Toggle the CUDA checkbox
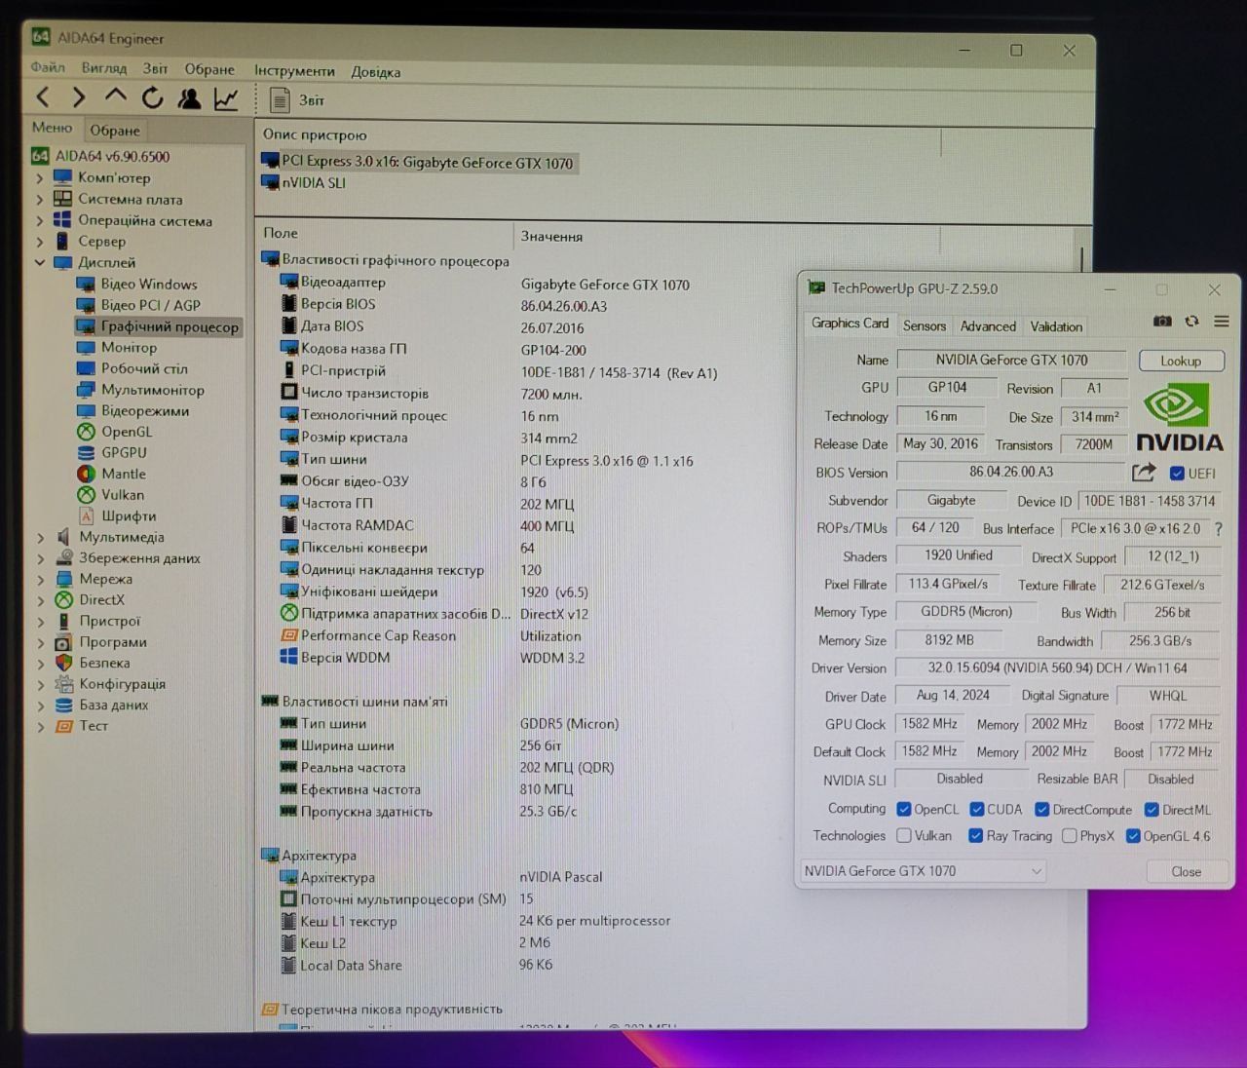Viewport: 1247px width, 1068px height. pos(977,810)
